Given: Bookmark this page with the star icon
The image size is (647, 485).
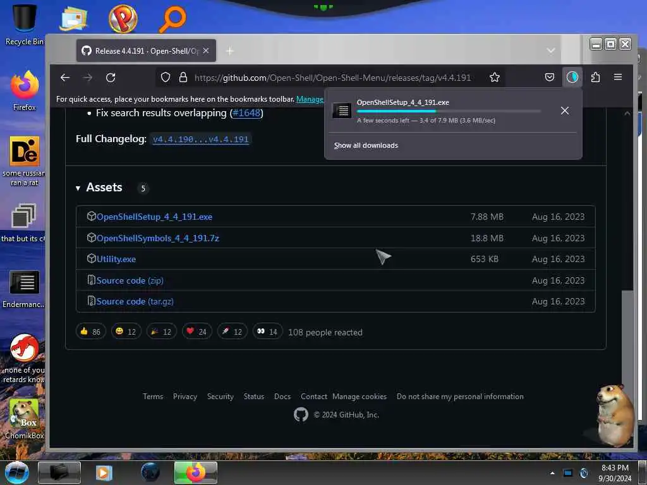Looking at the screenshot, I should (x=494, y=77).
